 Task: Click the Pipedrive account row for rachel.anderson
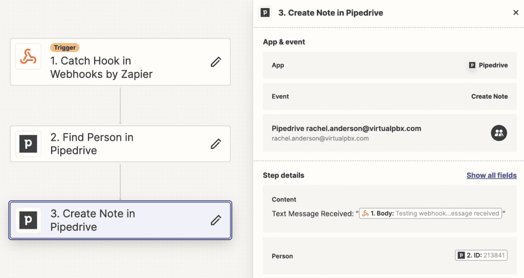[x=389, y=133]
